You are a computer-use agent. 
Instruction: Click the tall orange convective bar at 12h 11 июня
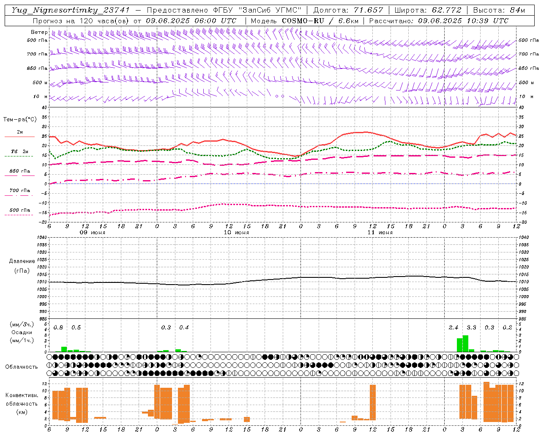[x=373, y=403]
